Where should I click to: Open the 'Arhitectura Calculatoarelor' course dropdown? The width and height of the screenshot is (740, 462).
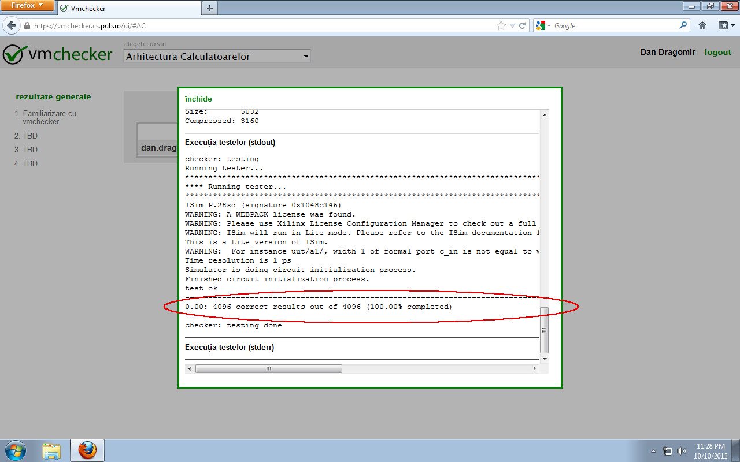pos(216,56)
